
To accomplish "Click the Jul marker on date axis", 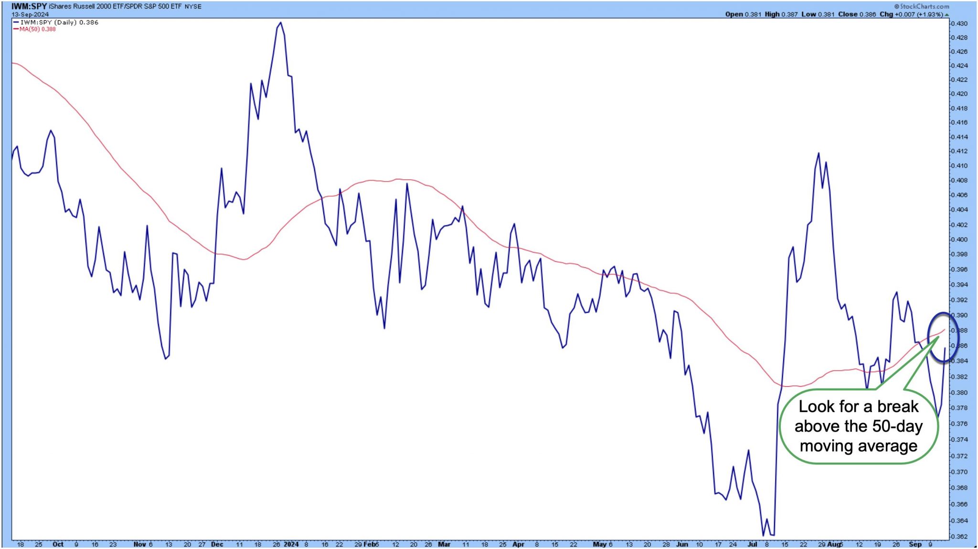I will [752, 544].
